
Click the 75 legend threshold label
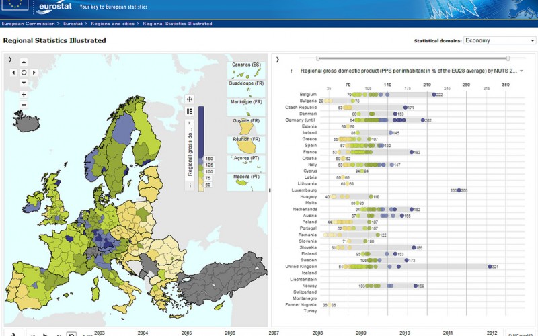[x=208, y=178]
